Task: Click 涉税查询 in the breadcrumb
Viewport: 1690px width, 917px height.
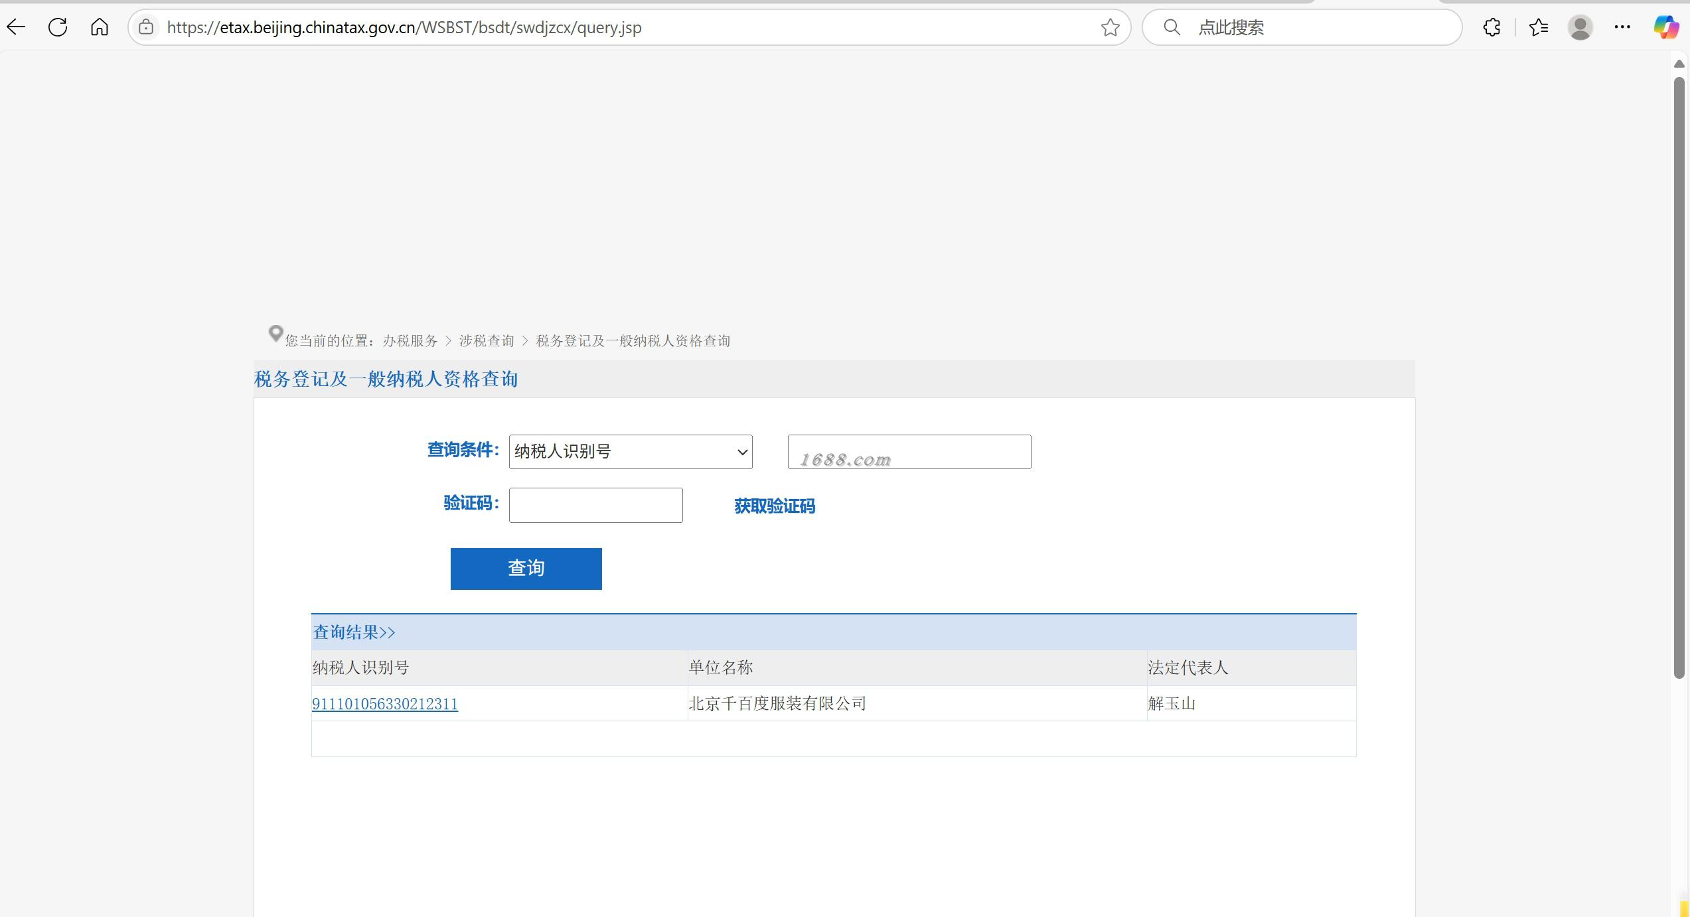Action: coord(487,341)
